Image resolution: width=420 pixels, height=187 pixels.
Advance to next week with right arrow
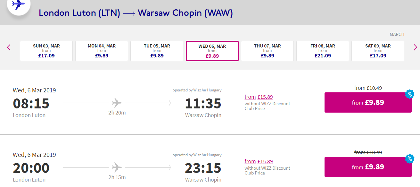[x=415, y=47]
